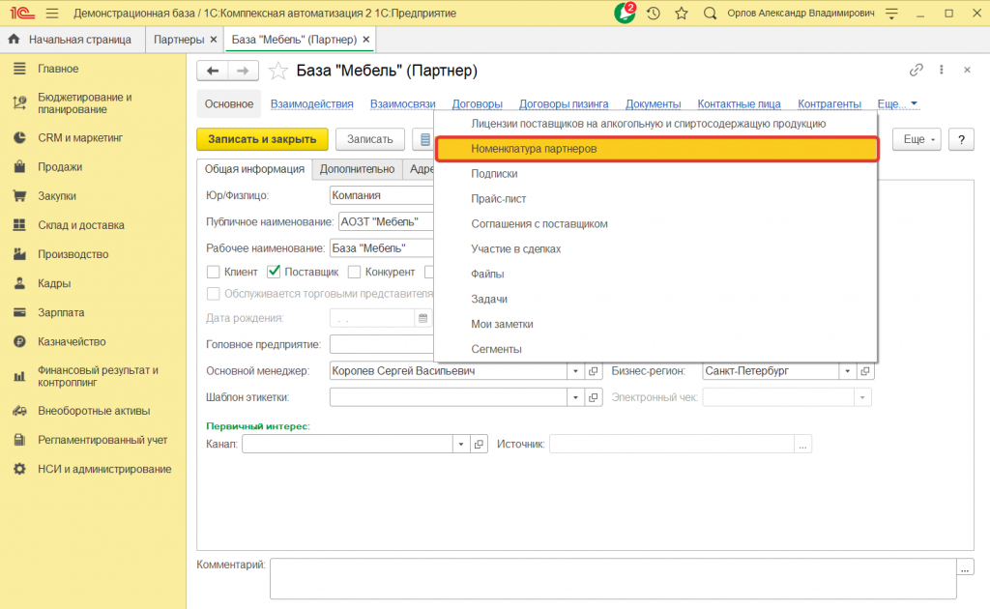
Task: Click the back navigation arrow
Action: tap(212, 71)
